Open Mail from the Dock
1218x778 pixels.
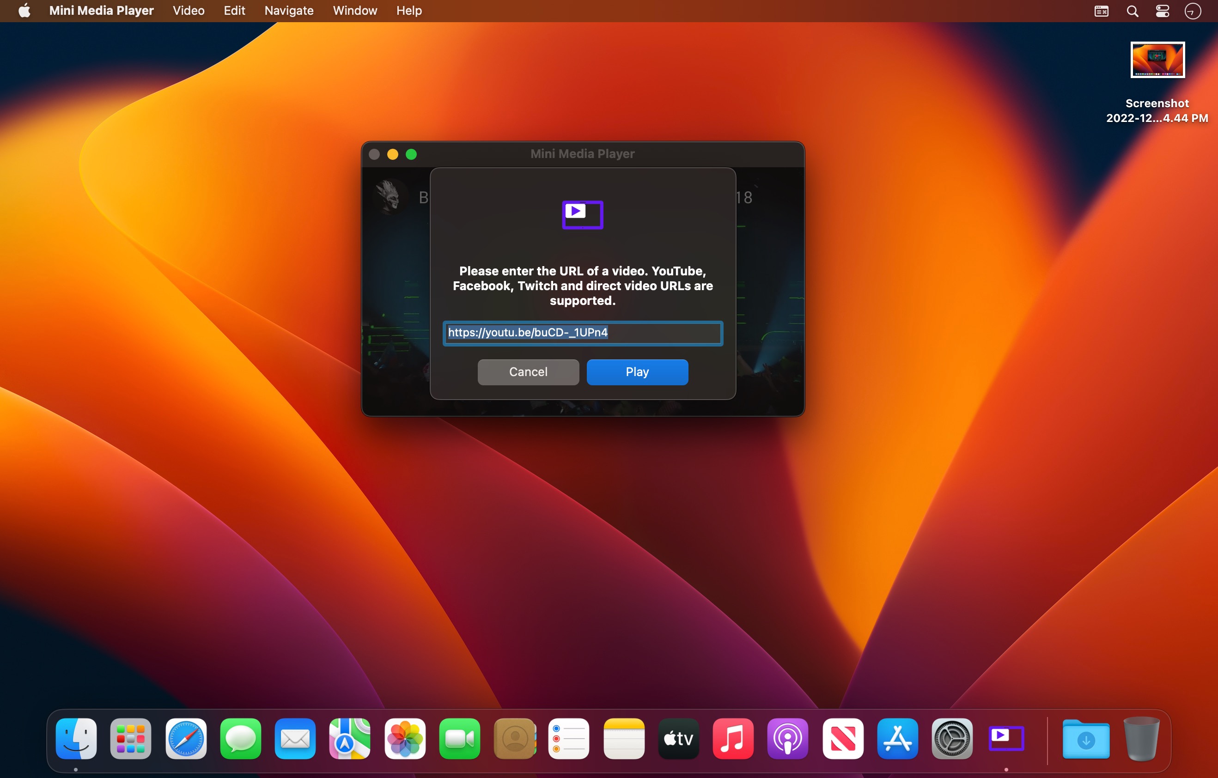coord(295,738)
